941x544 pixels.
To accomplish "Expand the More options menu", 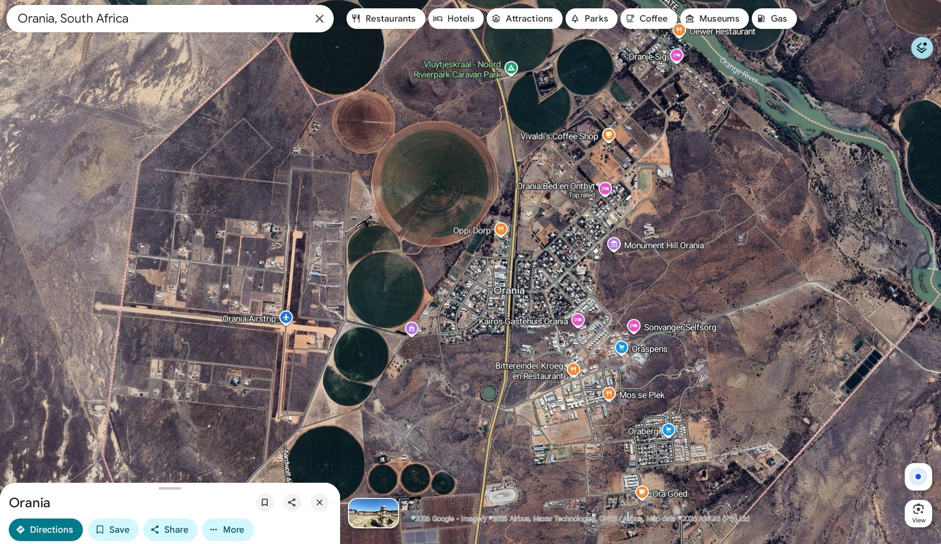I will (227, 530).
